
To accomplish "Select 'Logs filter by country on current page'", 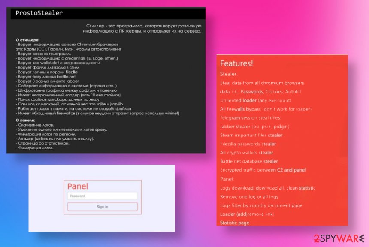I will tap(261, 205).
